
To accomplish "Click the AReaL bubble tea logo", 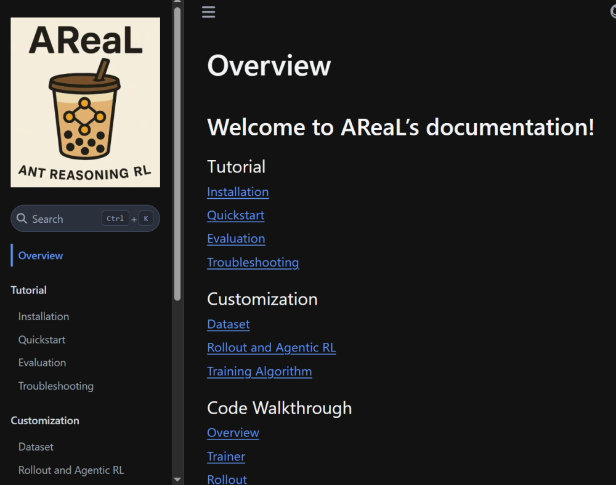I will tap(85, 102).
